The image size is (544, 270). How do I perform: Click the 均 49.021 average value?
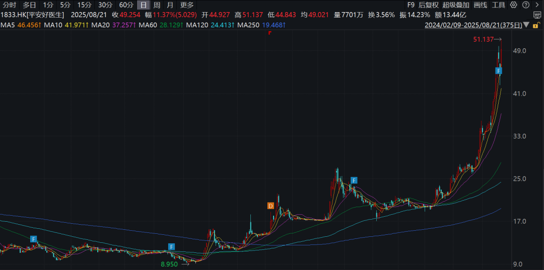tap(314, 15)
